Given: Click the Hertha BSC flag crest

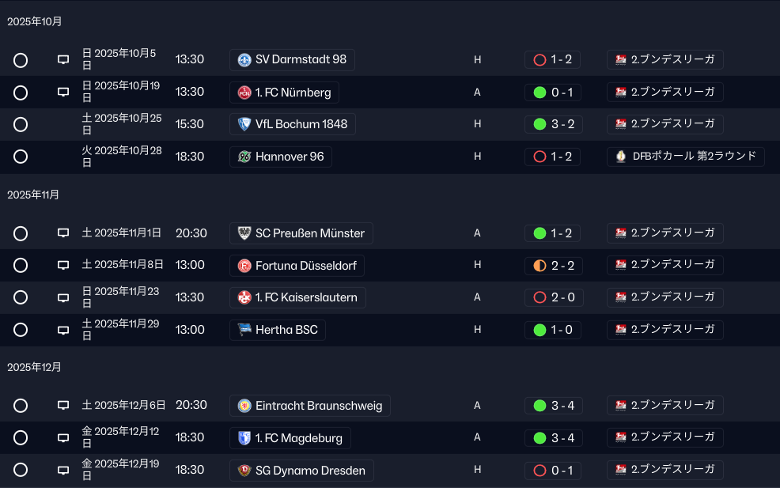Looking at the screenshot, I should pos(244,330).
